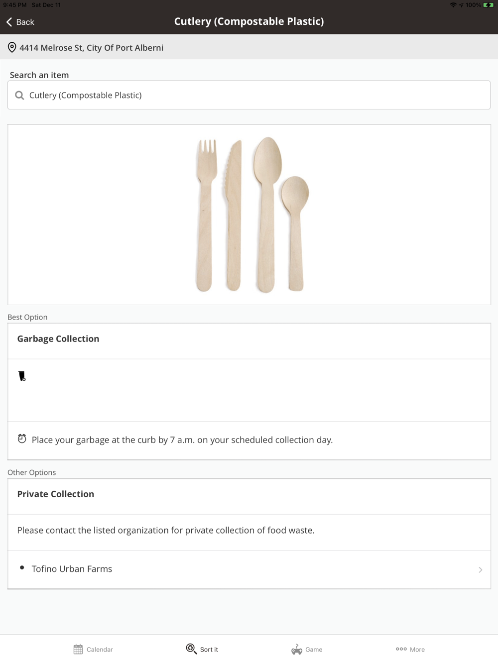Select the Garbage Collection heading

pyautogui.click(x=58, y=339)
